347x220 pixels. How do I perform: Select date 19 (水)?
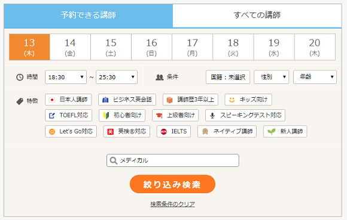274,47
